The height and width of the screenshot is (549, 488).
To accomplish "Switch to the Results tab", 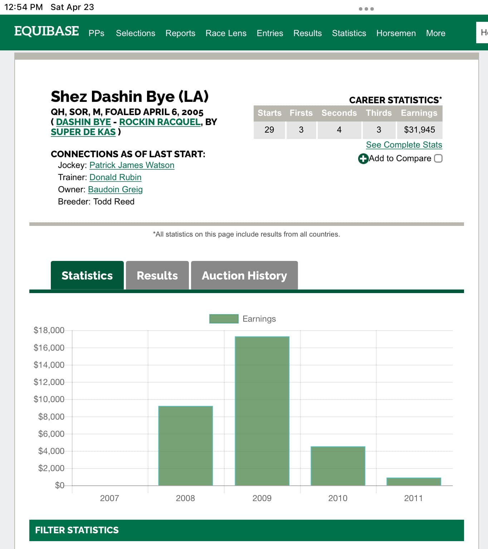I will [x=157, y=275].
